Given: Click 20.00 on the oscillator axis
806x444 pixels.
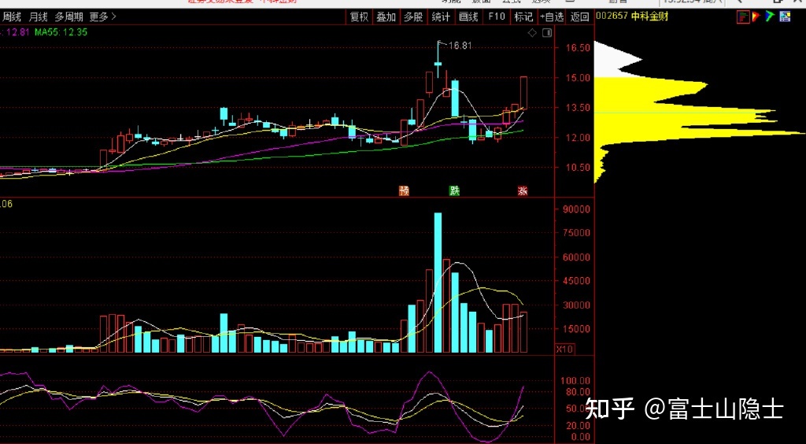Looking at the screenshot, I should (577, 425).
